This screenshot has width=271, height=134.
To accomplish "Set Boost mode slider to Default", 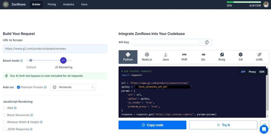I will [31, 60].
